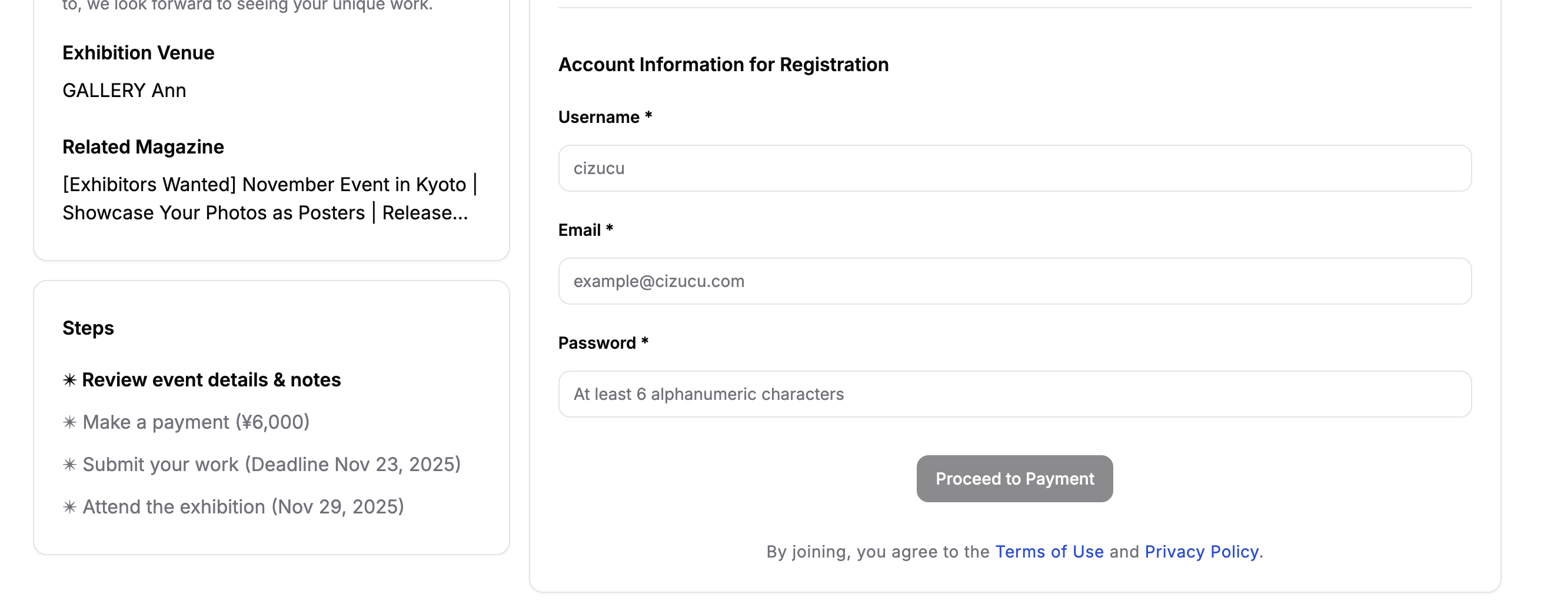
Task: Open the related magazine article about Kyoto event
Action: [x=268, y=199]
